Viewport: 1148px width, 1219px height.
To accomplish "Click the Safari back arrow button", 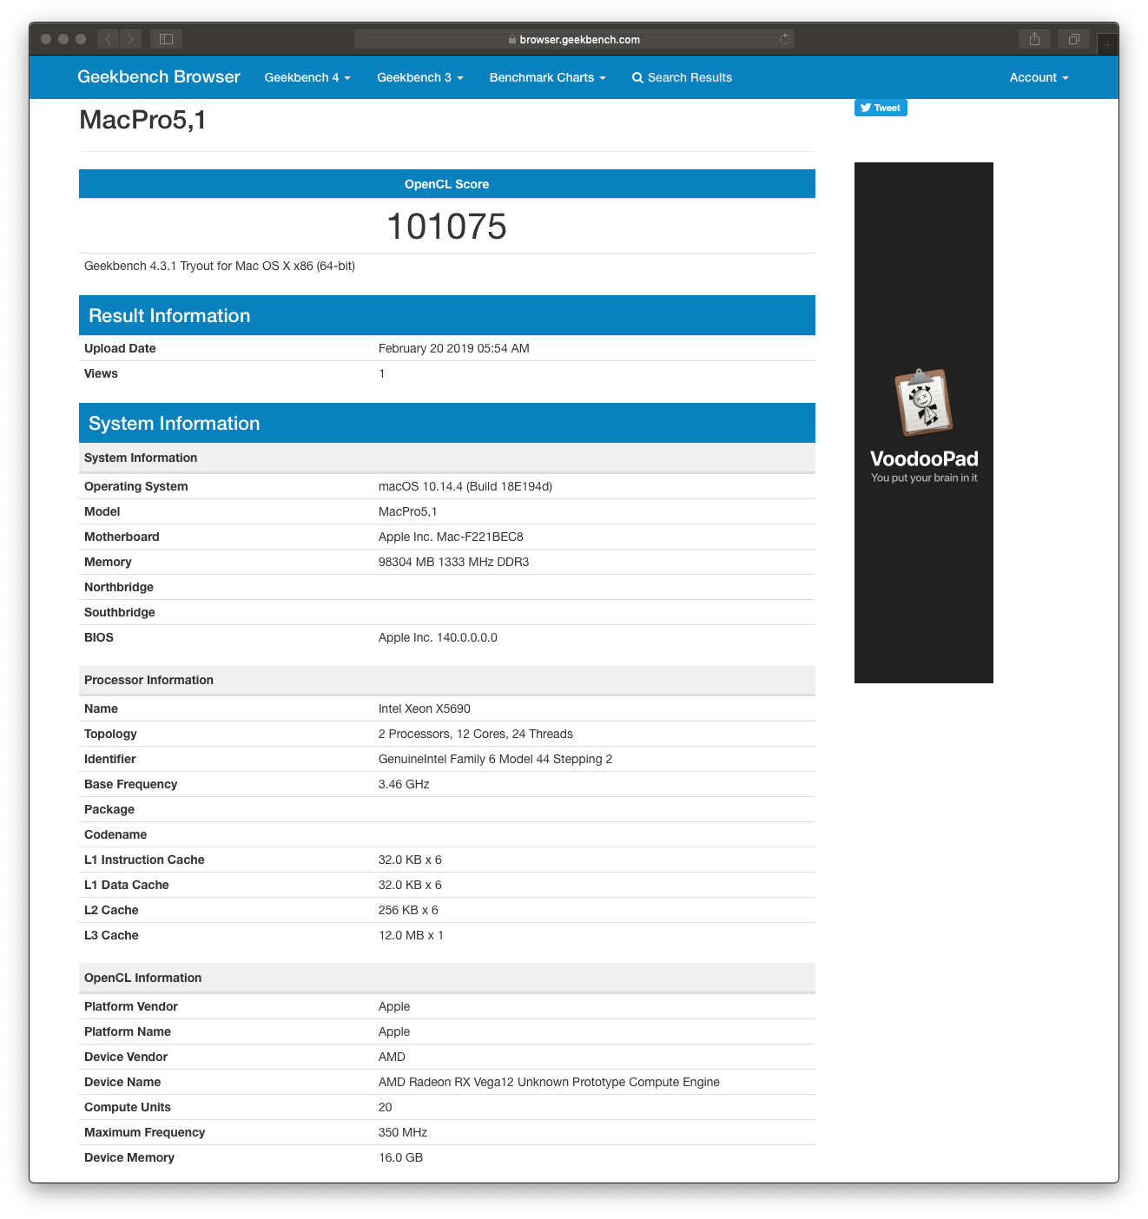I will [108, 39].
